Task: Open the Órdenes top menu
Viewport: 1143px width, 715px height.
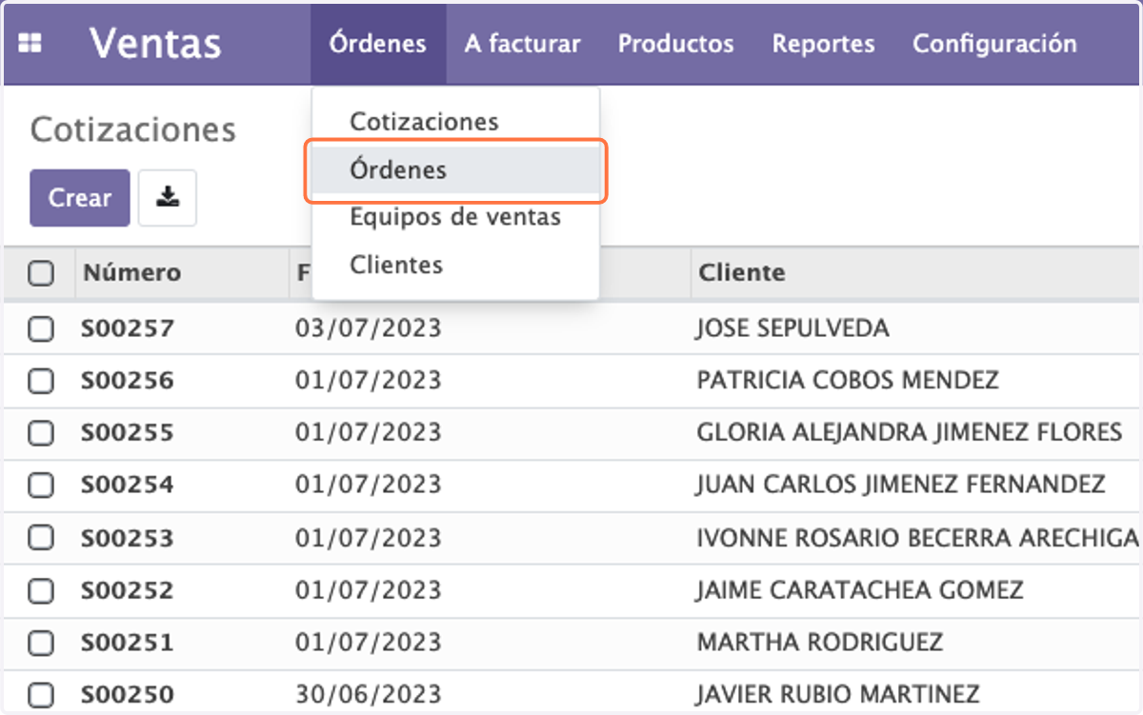Action: (378, 44)
